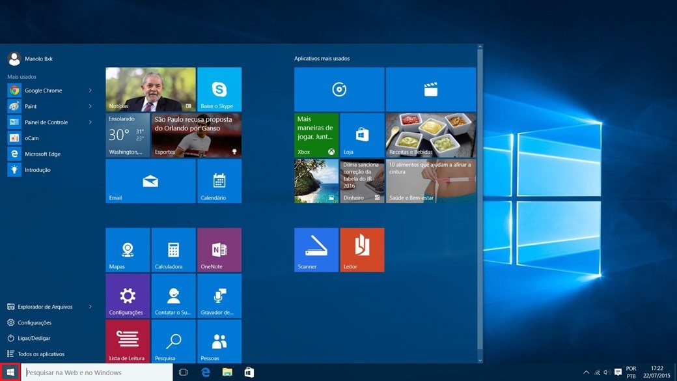Open the Esportes São Paulo news tile
The image size is (677, 381).
click(x=197, y=135)
